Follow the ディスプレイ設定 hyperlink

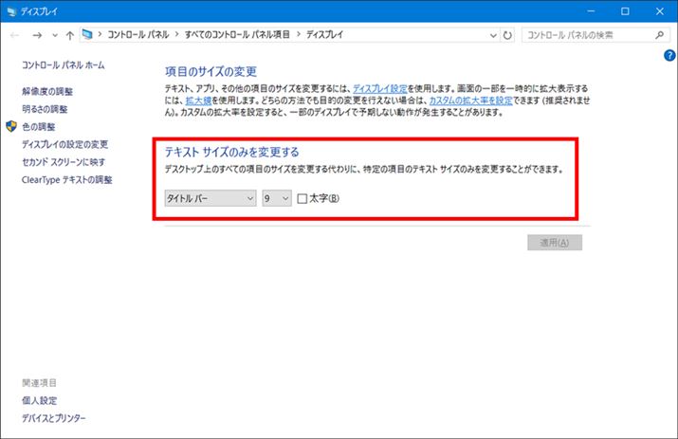click(380, 89)
